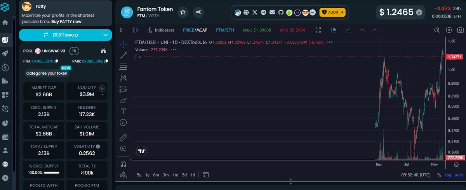Switch chart to MCAP mode
466x190 pixels.
[x=201, y=30]
